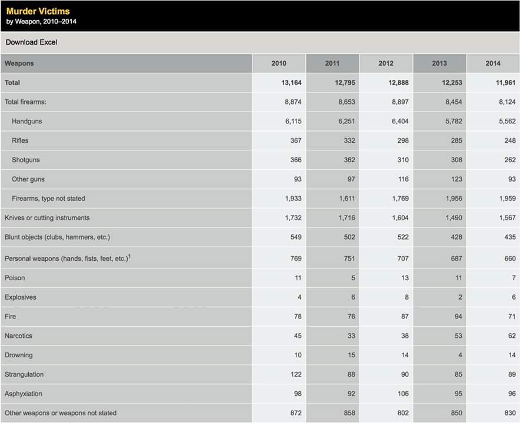Screen dimensions: 520x423
Task: Click the Poison row label
Action: [15, 278]
